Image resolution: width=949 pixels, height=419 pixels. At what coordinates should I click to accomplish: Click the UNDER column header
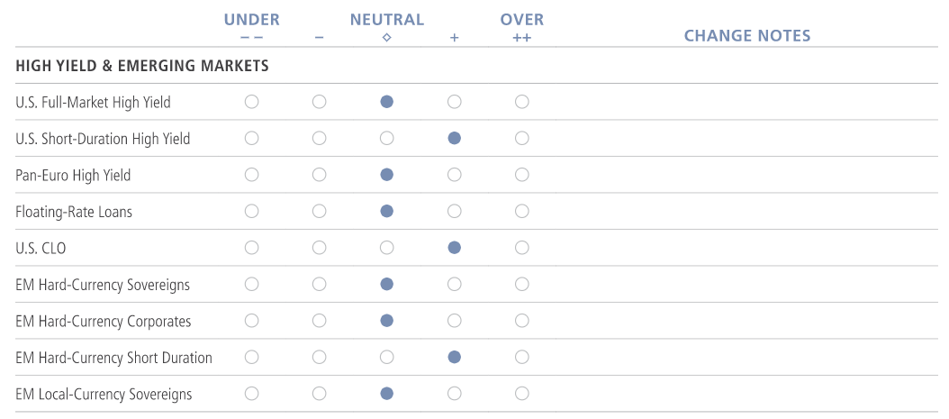click(252, 20)
